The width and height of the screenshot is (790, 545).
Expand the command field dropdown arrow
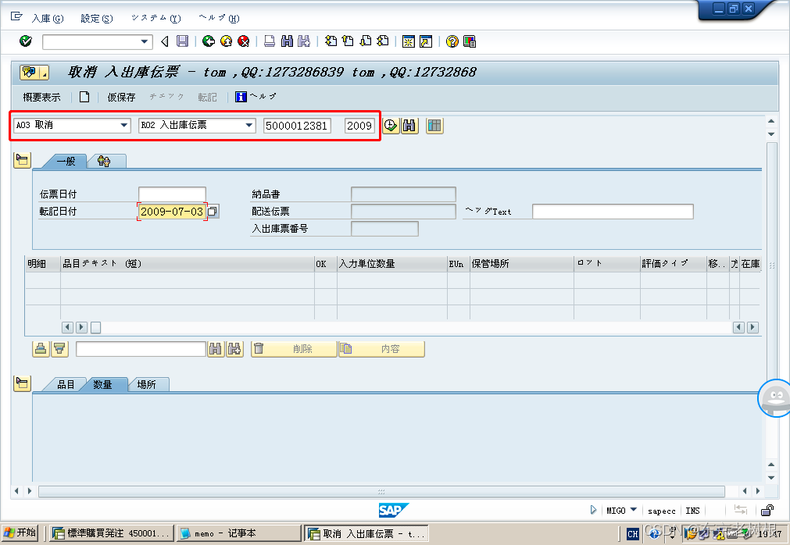[x=145, y=41]
